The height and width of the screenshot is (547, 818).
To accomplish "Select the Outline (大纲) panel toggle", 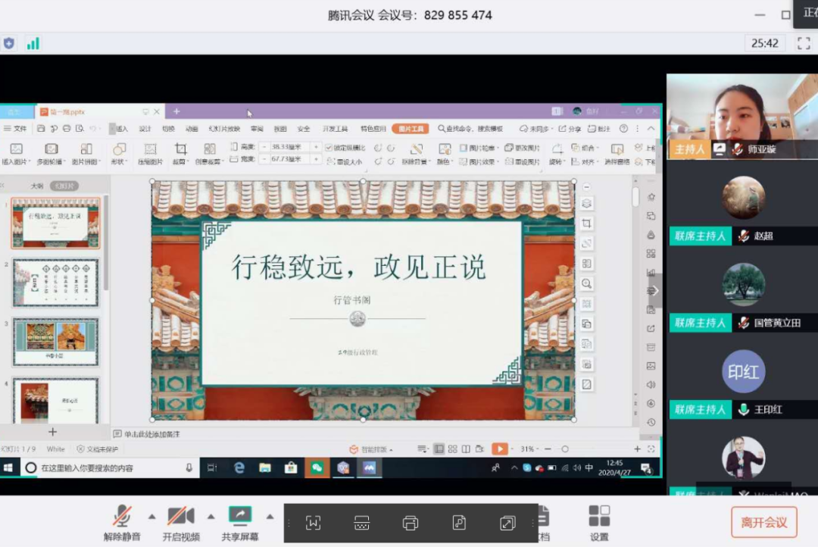I will point(37,186).
